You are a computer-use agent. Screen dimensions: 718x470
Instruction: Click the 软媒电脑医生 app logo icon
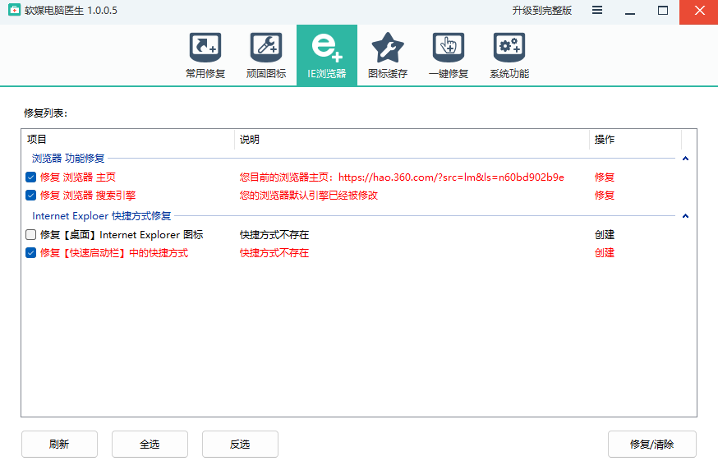[13, 11]
